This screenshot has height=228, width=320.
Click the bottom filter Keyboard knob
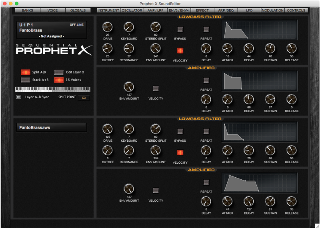[x=129, y=129]
